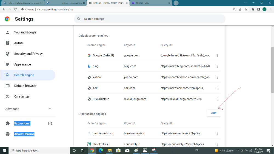Toggle the side panel icon
Screen dimensions: 274x154
(x=259, y=9)
